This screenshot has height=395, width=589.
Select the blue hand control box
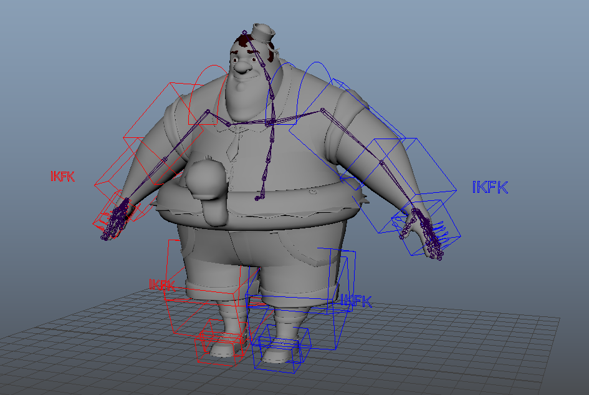[x=426, y=227]
